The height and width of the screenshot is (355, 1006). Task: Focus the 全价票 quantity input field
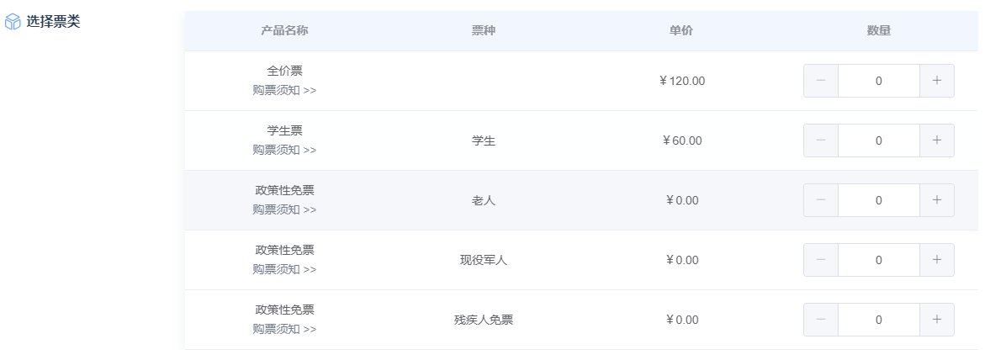[x=878, y=81]
